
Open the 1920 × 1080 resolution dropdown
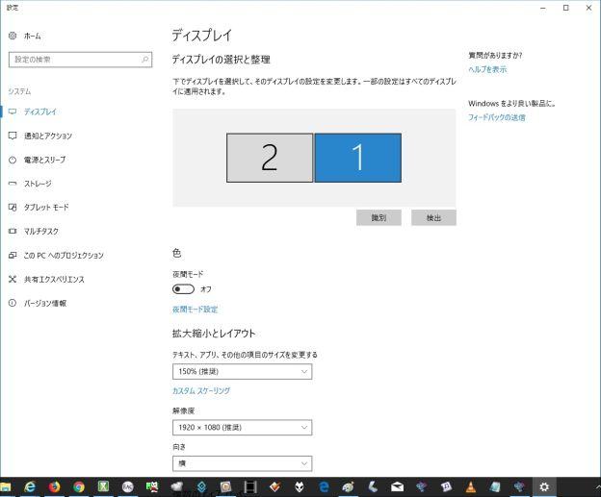[243, 428]
